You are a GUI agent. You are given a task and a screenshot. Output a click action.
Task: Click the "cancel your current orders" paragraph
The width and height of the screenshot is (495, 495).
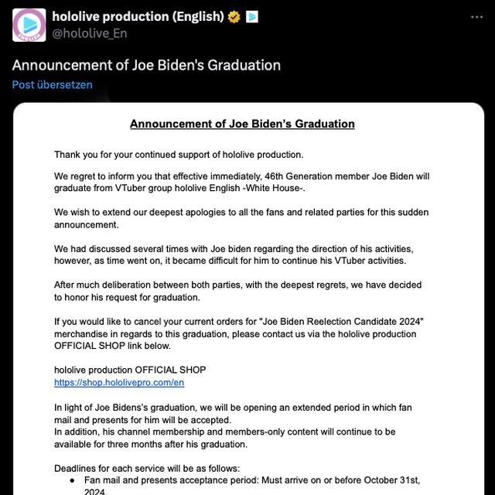(238, 334)
